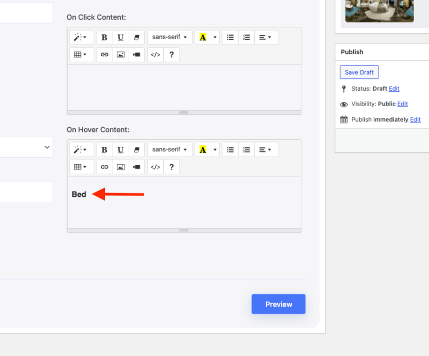Insert ordered list in On Click editor
The height and width of the screenshot is (356, 429).
pos(246,37)
